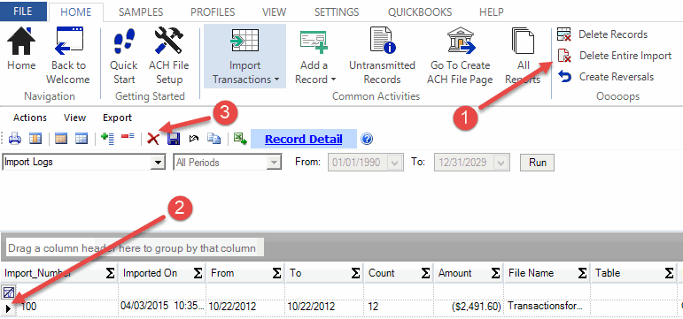Click Create Reversals
This screenshot has width=683, height=319.
pos(606,77)
